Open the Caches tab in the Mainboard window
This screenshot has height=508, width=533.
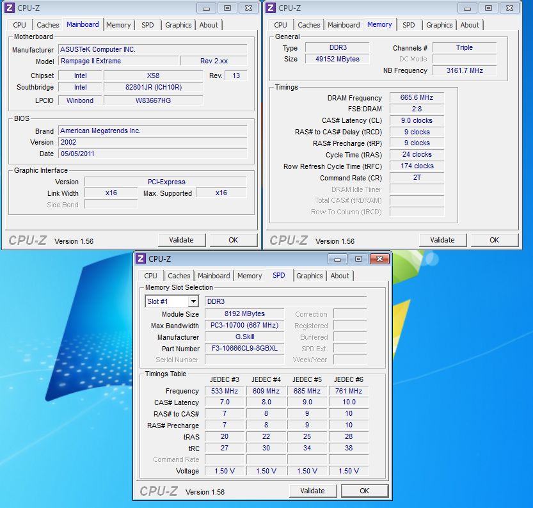[x=48, y=25]
